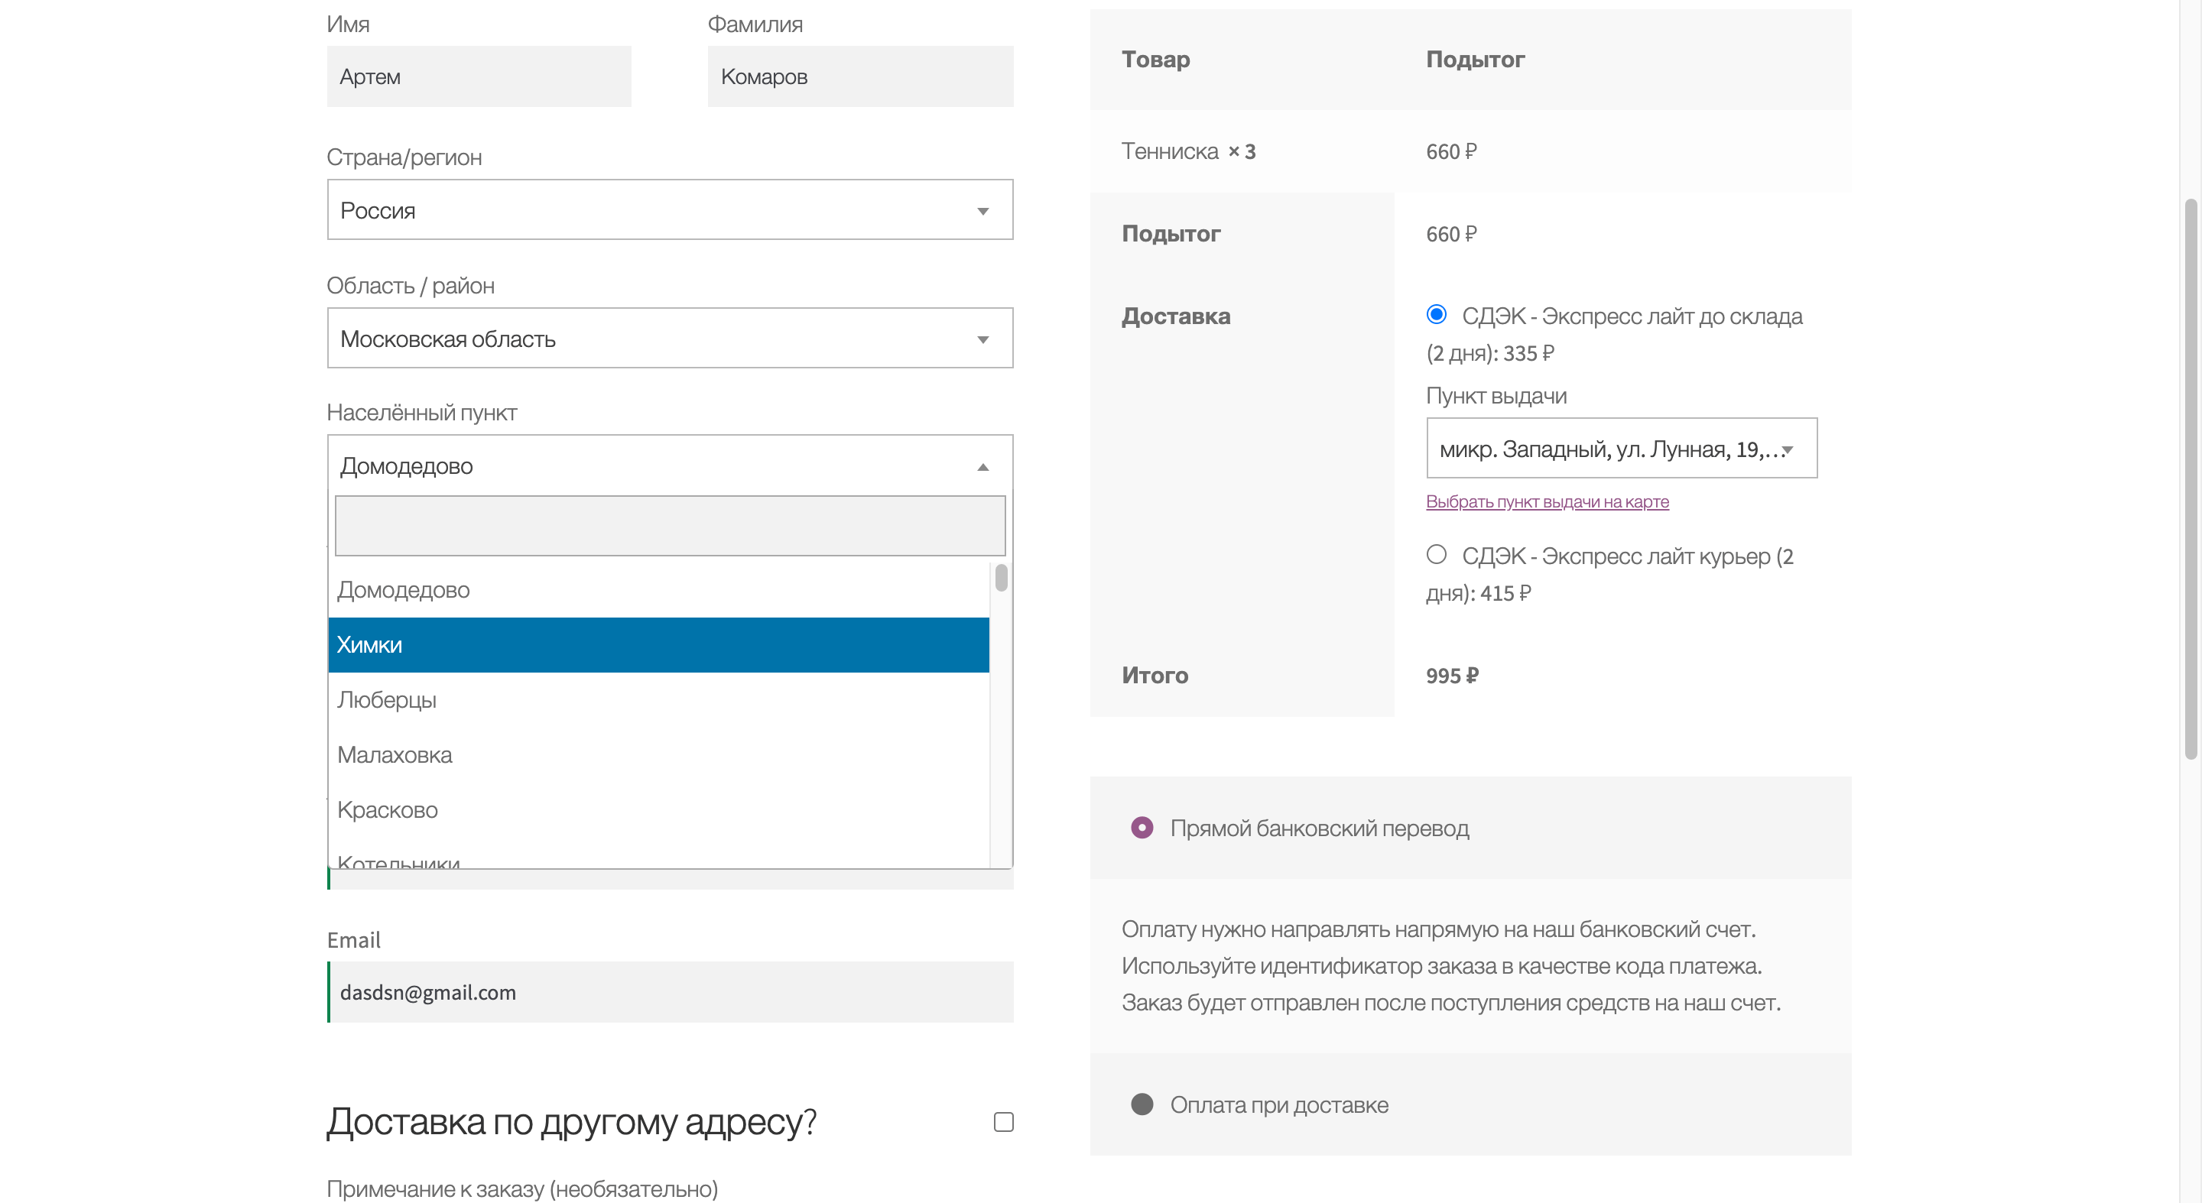This screenshot has height=1203, width=2202.
Task: Select Люберцы from the city list
Action: [658, 700]
